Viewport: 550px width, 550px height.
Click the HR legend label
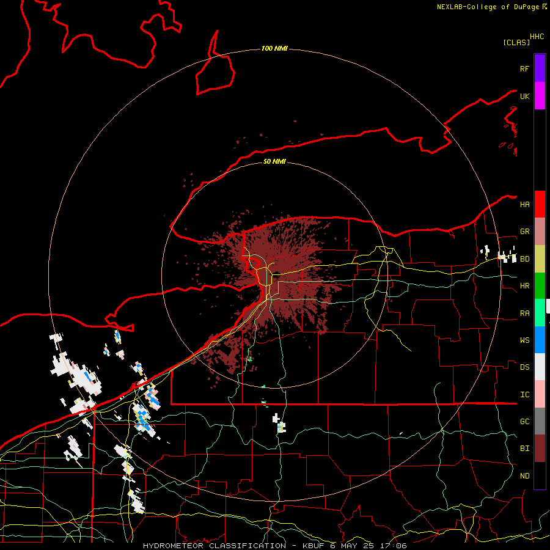pyautogui.click(x=524, y=286)
